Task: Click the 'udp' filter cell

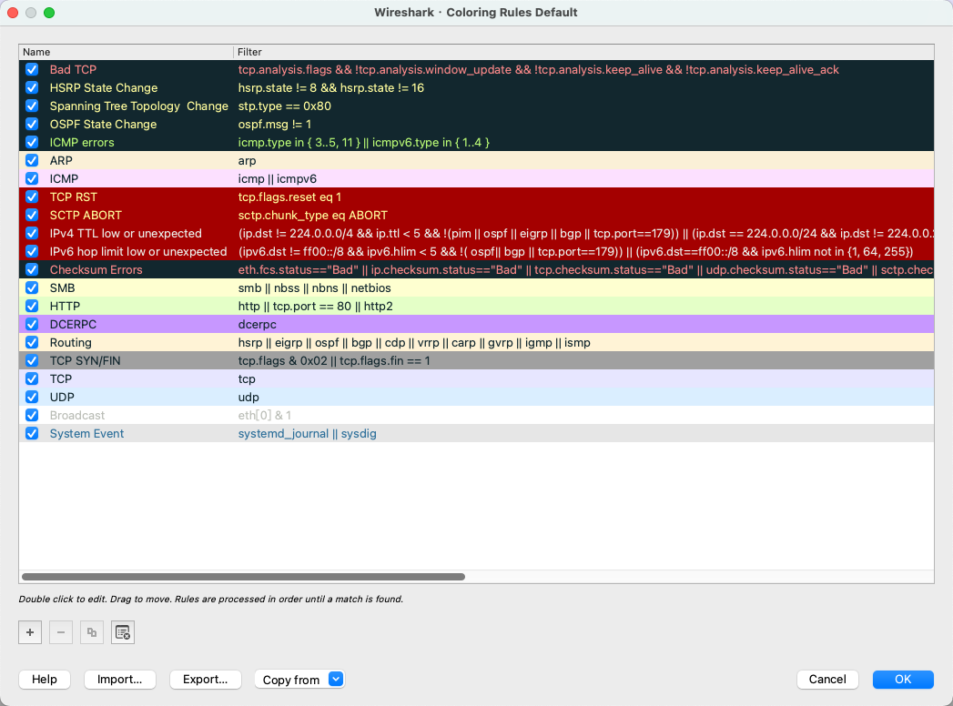Action: [248, 398]
